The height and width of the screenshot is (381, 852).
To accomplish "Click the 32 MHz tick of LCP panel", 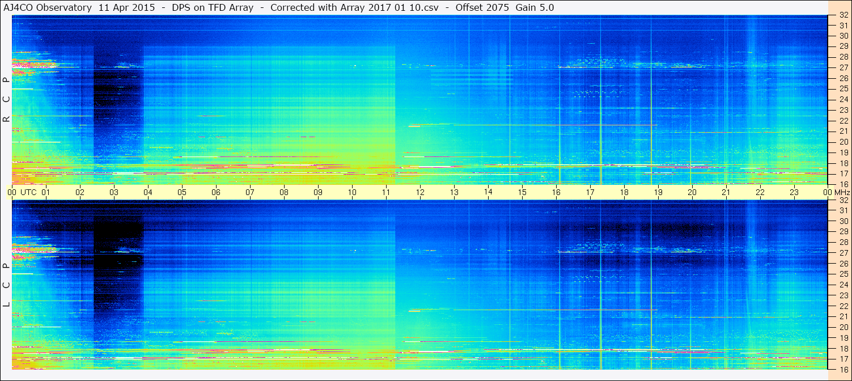I will click(843, 200).
